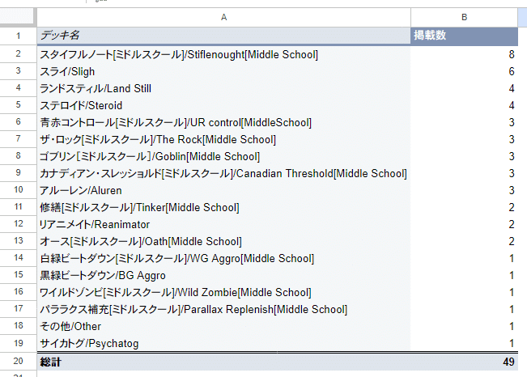527x377 pixels.
Task: Click the count 3 for Aluren
Action: [x=464, y=190]
